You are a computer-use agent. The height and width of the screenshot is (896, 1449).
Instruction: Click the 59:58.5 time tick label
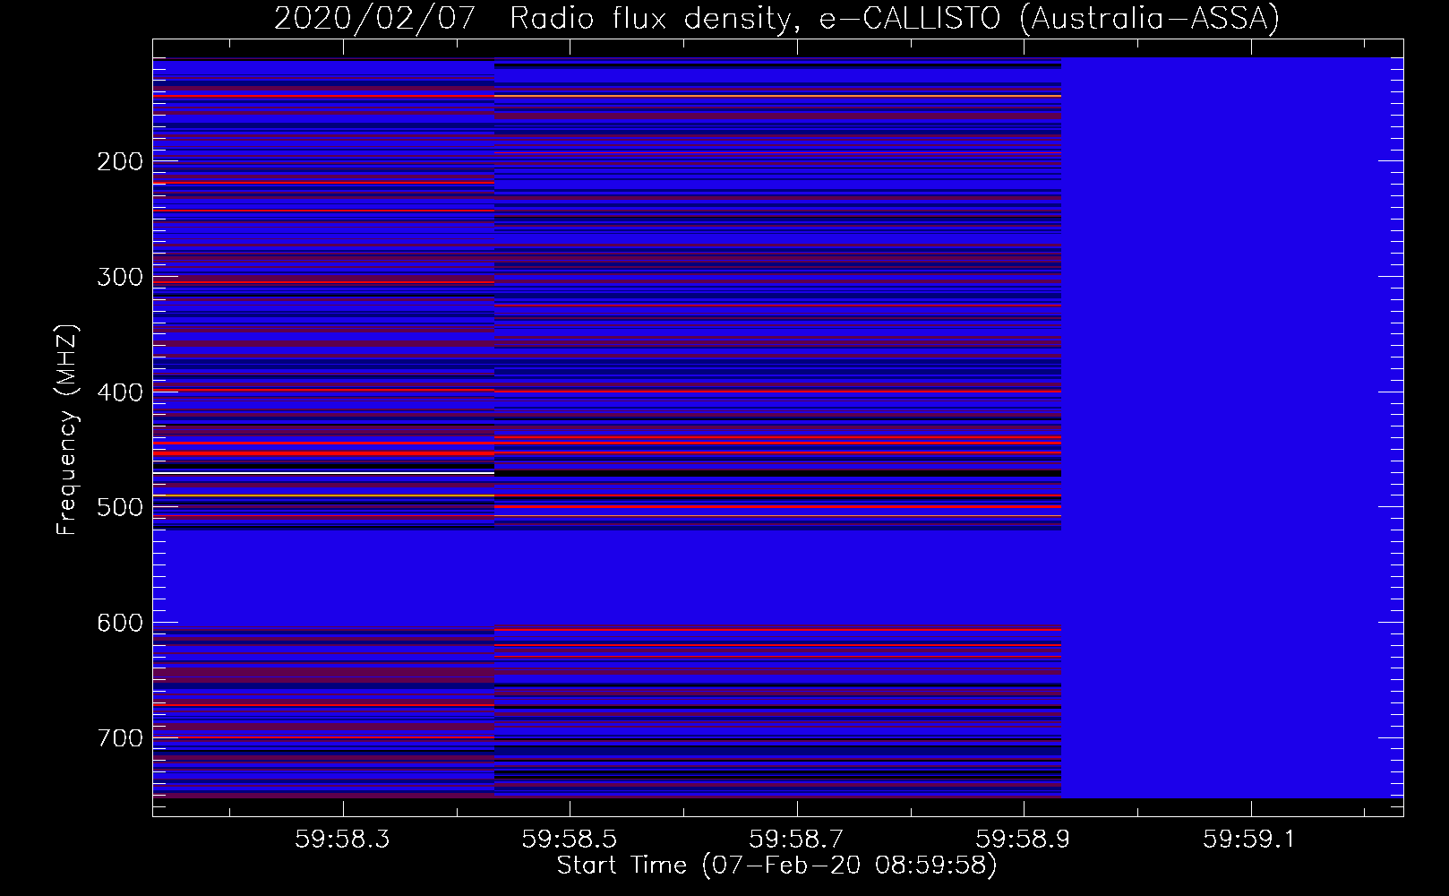[x=569, y=840]
